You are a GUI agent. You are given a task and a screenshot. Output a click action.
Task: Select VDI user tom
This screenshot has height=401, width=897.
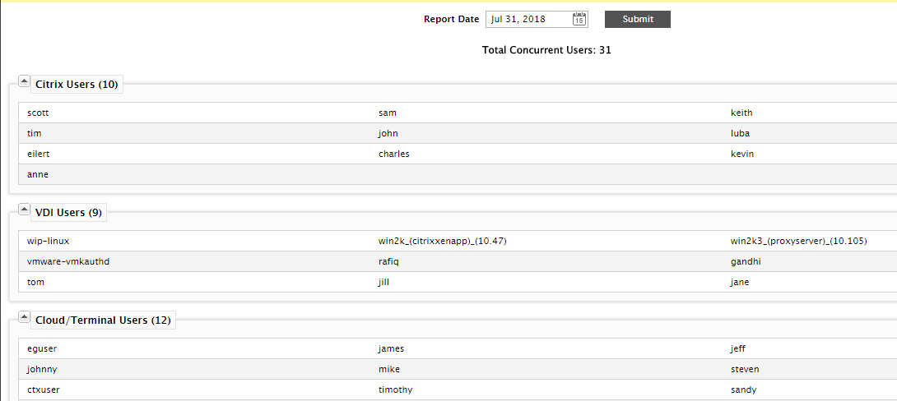tap(35, 282)
